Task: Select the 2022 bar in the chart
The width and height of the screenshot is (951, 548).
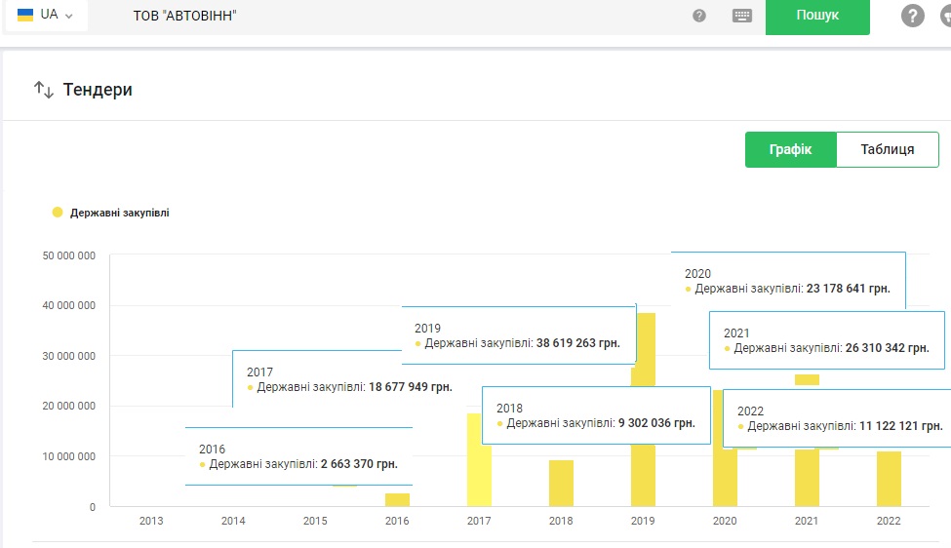Action: tap(889, 479)
